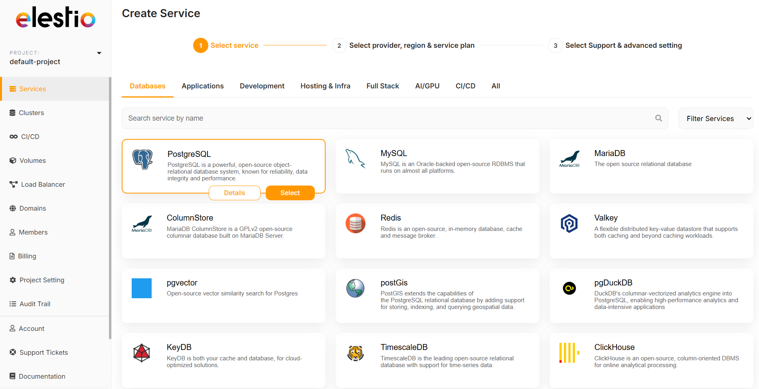Click the pgvector service title

182,283
